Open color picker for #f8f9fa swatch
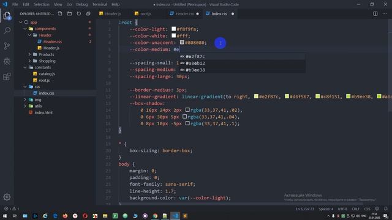 174,29
